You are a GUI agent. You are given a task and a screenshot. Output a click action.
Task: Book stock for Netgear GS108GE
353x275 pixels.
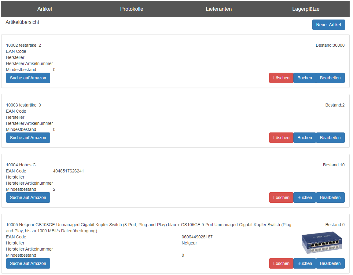click(x=305, y=263)
